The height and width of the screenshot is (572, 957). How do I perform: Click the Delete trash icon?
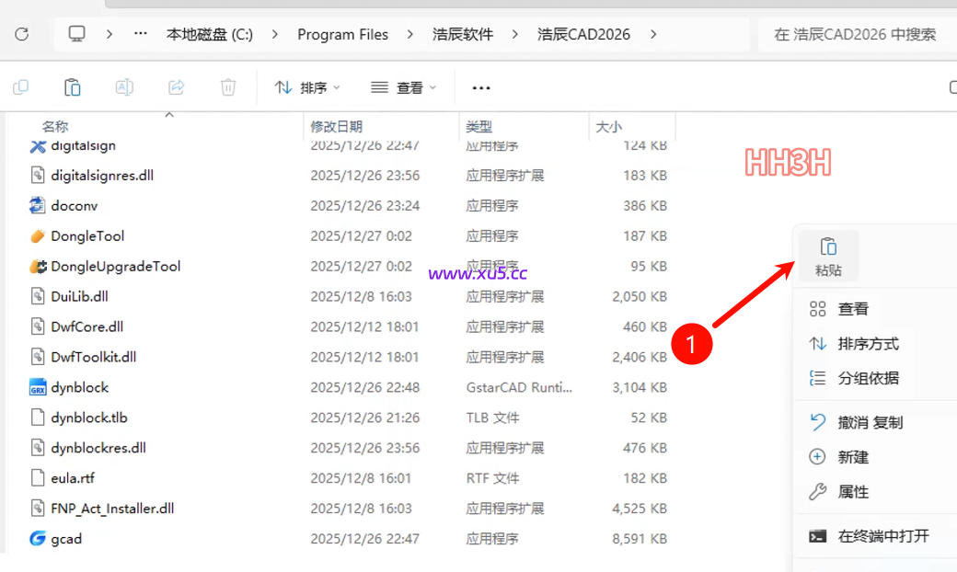tap(225, 86)
